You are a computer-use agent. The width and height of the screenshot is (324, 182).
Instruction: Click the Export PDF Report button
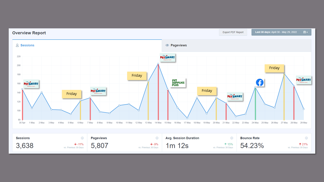coord(233,32)
